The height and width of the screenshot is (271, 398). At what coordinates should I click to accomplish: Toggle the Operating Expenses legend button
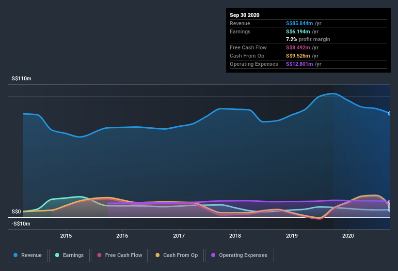(x=239, y=256)
